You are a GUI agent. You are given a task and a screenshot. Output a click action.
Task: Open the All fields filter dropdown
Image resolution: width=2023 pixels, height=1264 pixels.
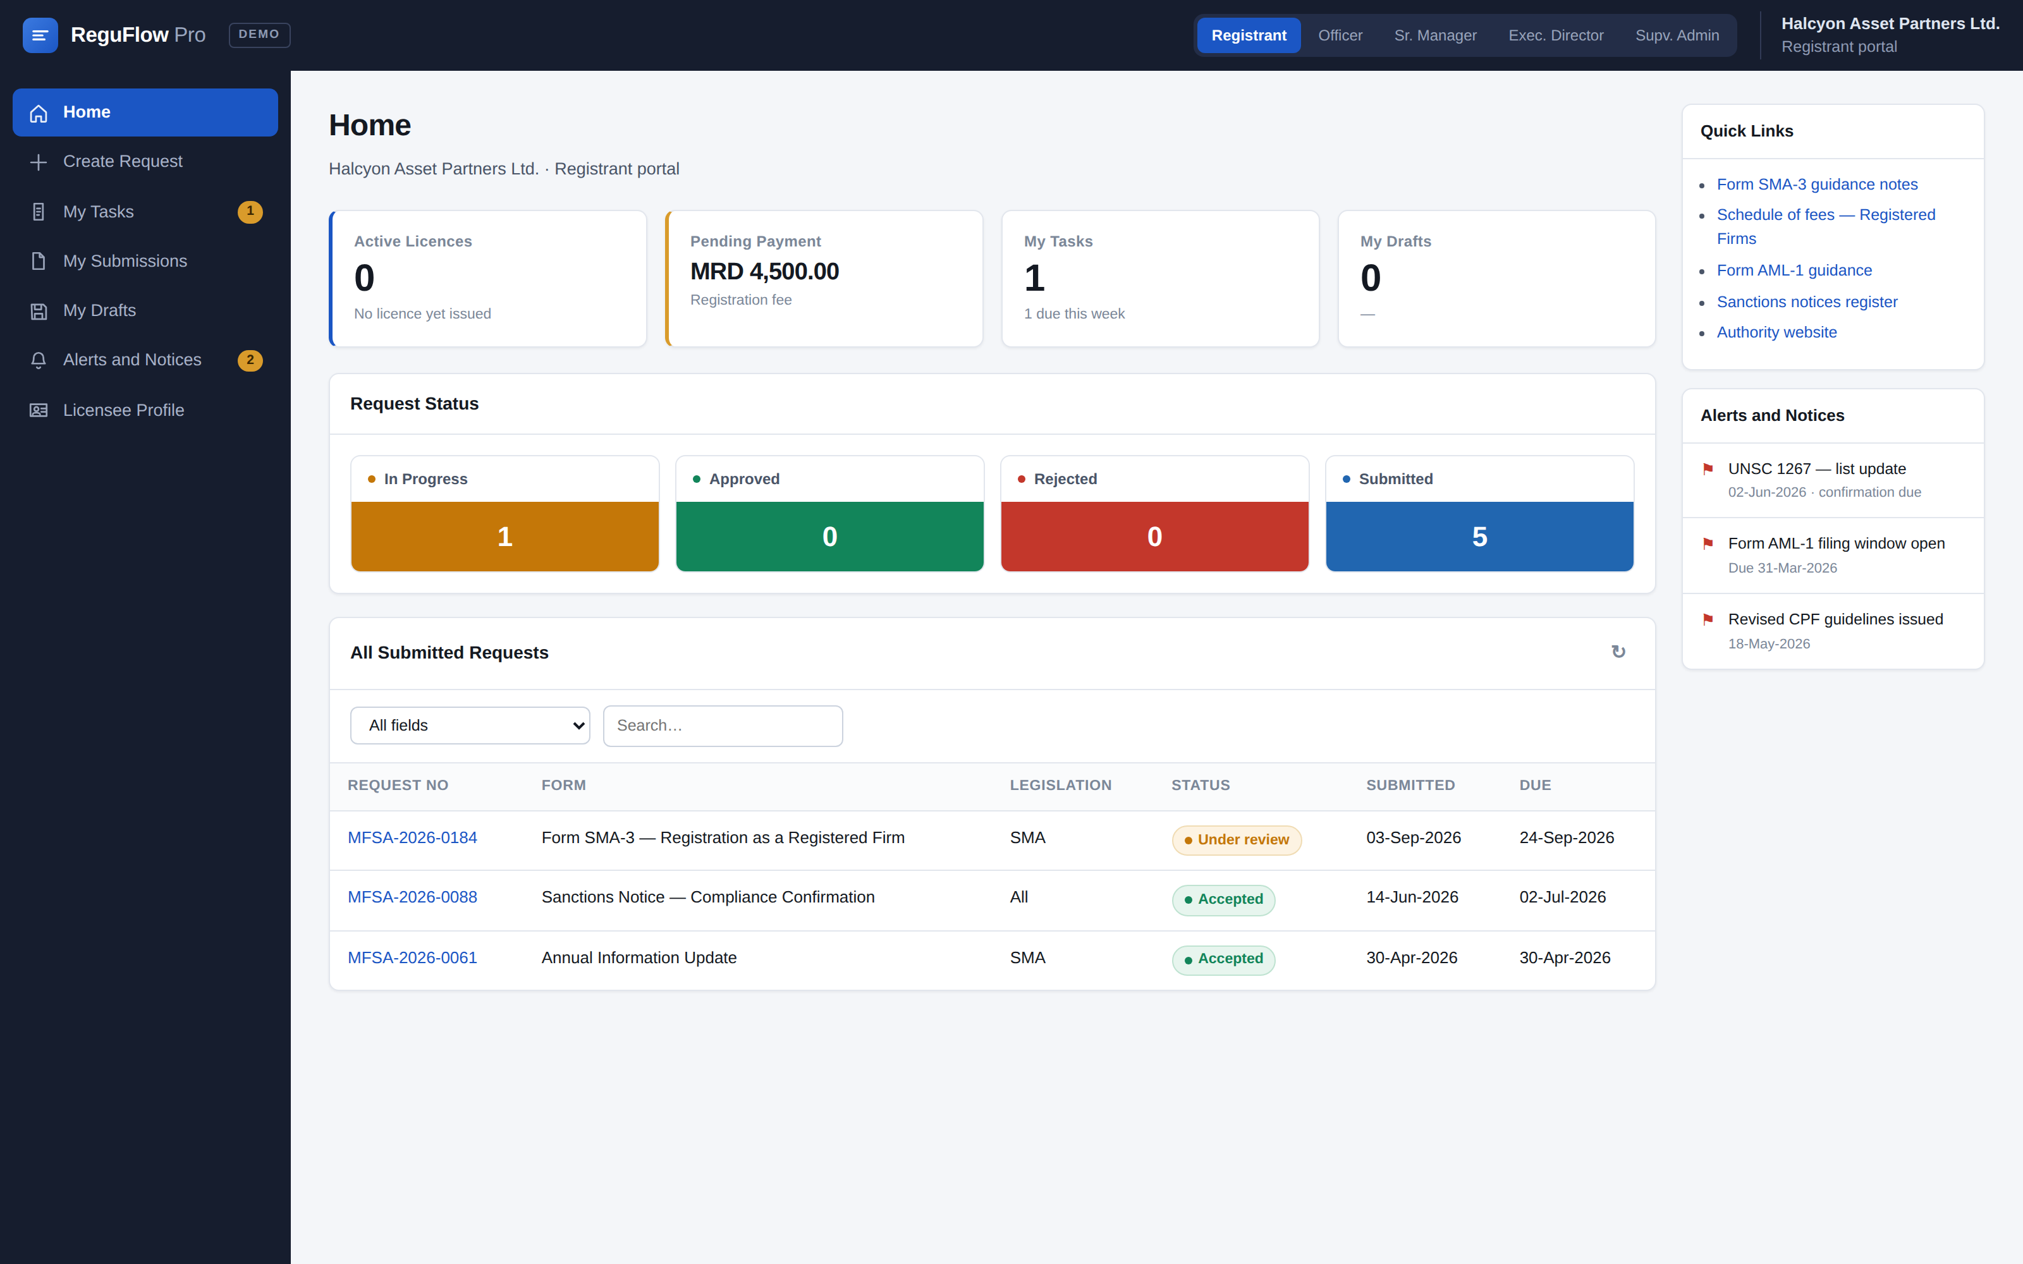point(470,726)
